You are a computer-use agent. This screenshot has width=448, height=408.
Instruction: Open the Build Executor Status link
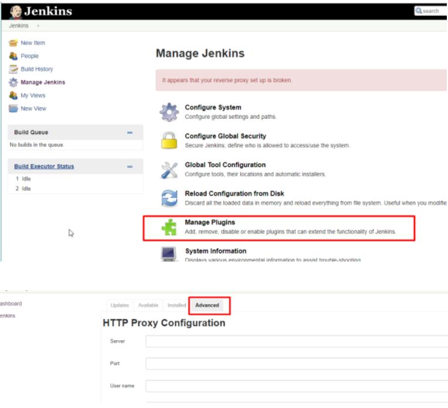[x=44, y=167]
